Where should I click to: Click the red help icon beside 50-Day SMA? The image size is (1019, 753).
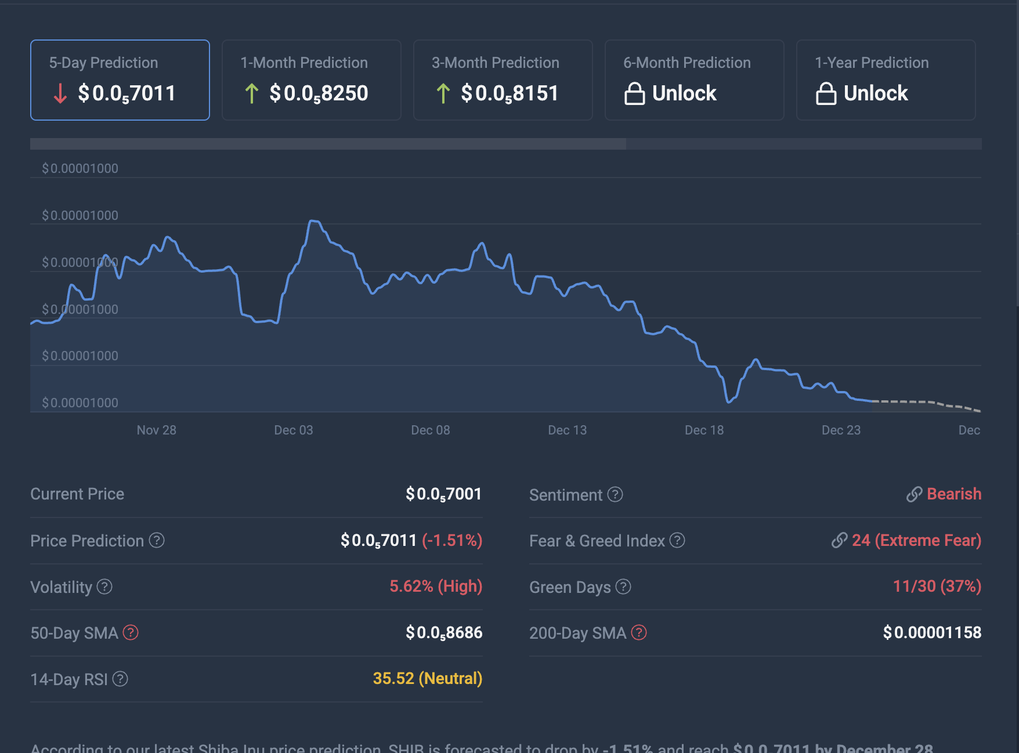click(x=132, y=633)
